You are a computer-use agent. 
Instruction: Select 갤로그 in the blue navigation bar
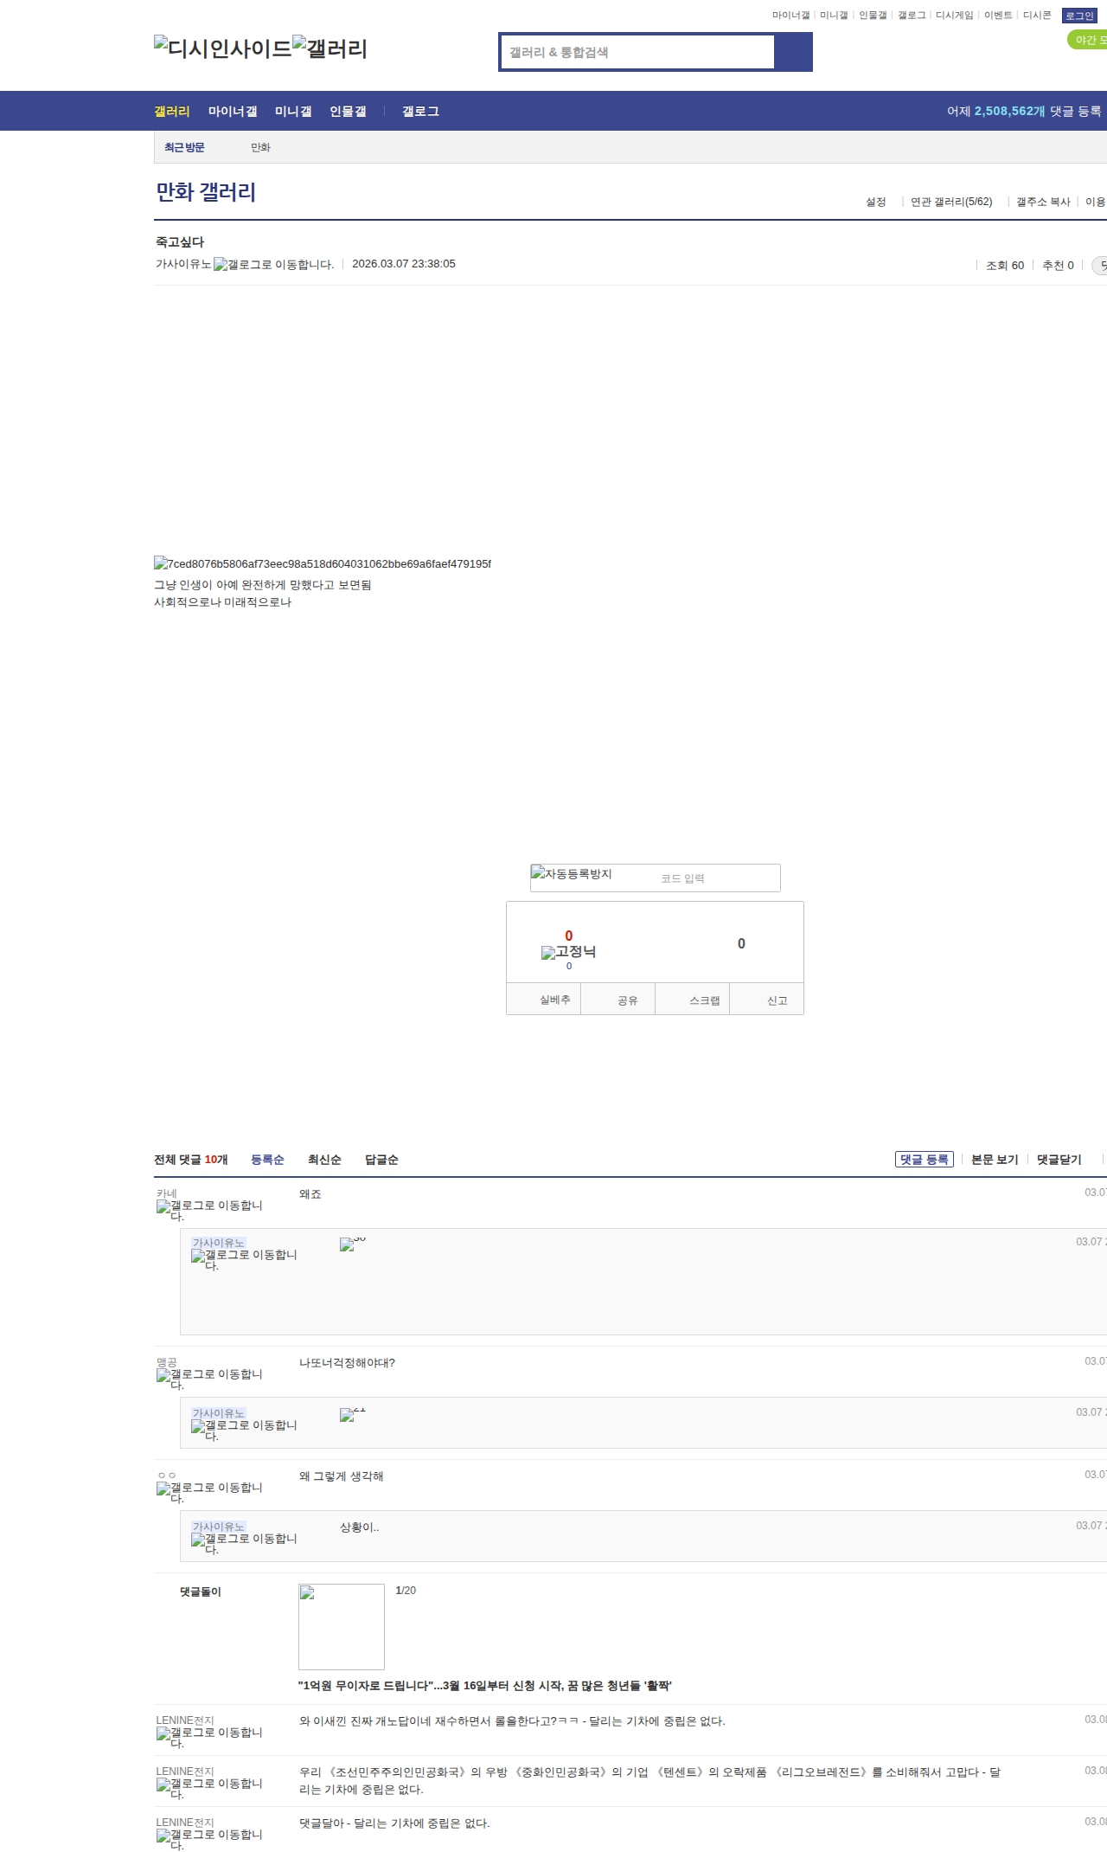tap(420, 112)
